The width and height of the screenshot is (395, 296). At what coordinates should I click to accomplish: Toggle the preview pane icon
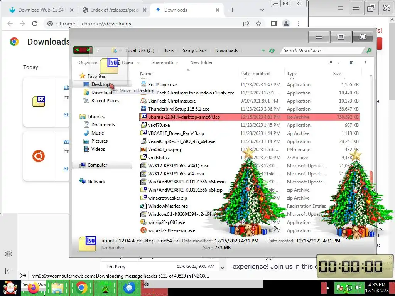pos(351,63)
